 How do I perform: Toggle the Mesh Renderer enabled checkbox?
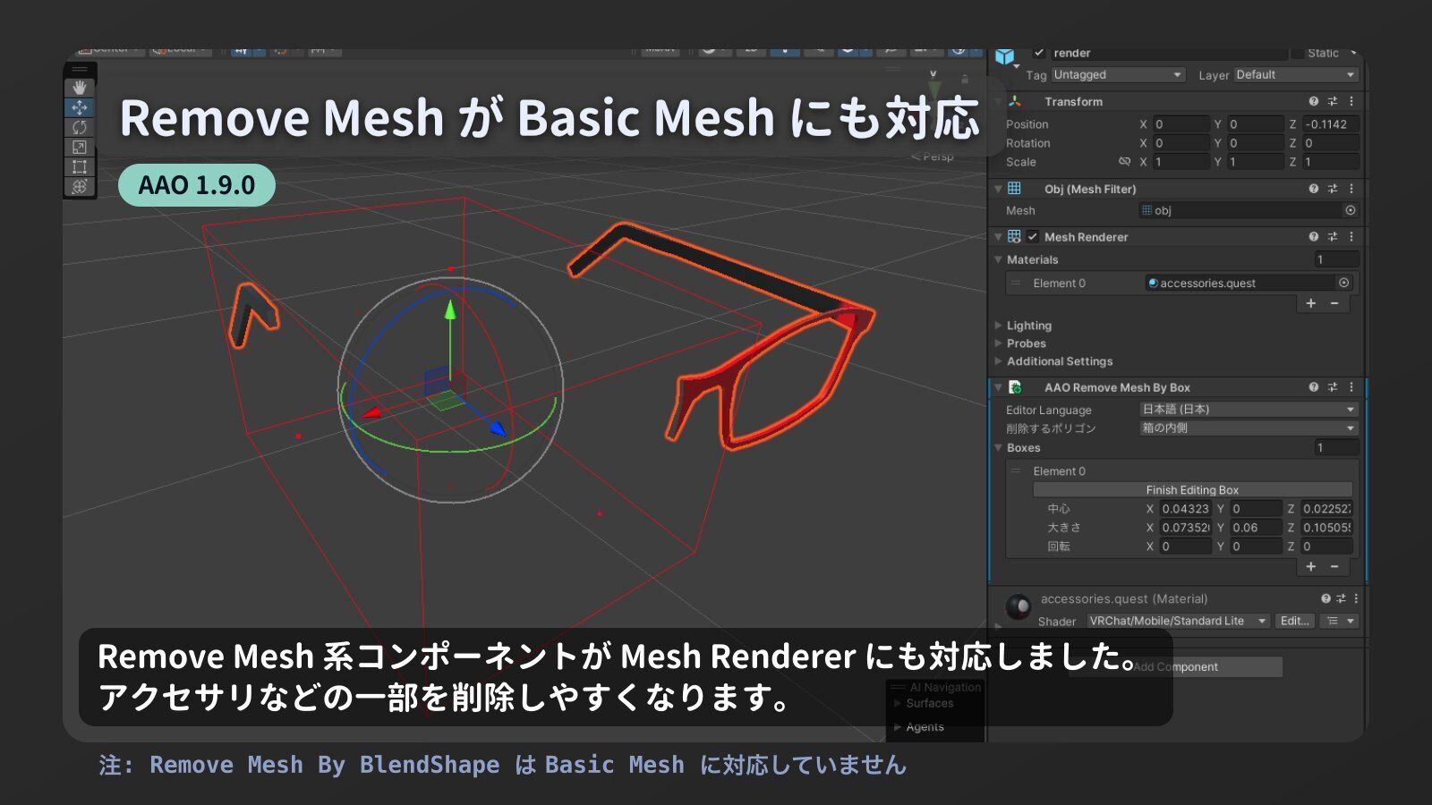[1033, 237]
